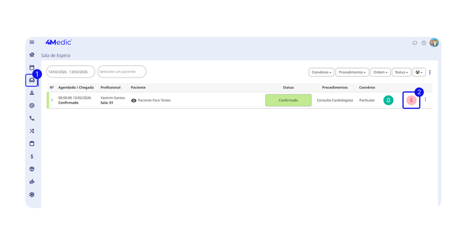Open the Ordem dropdown
This screenshot has height=245, width=467.
[380, 72]
